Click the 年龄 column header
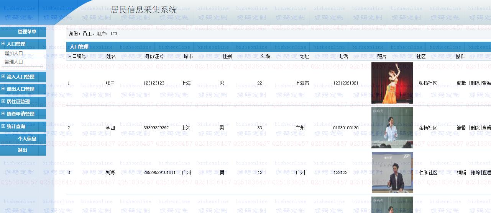This screenshot has width=491, height=213. point(266,56)
